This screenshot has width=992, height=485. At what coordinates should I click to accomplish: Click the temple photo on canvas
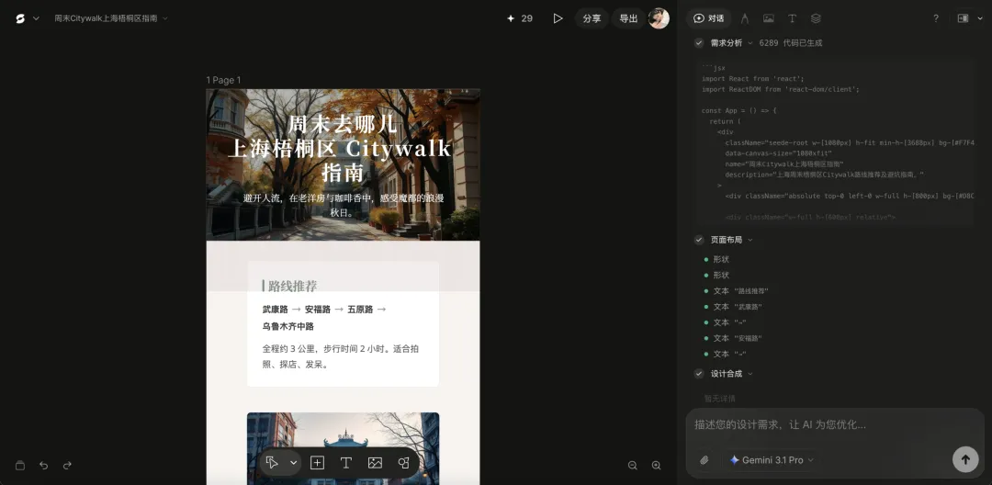(343, 448)
